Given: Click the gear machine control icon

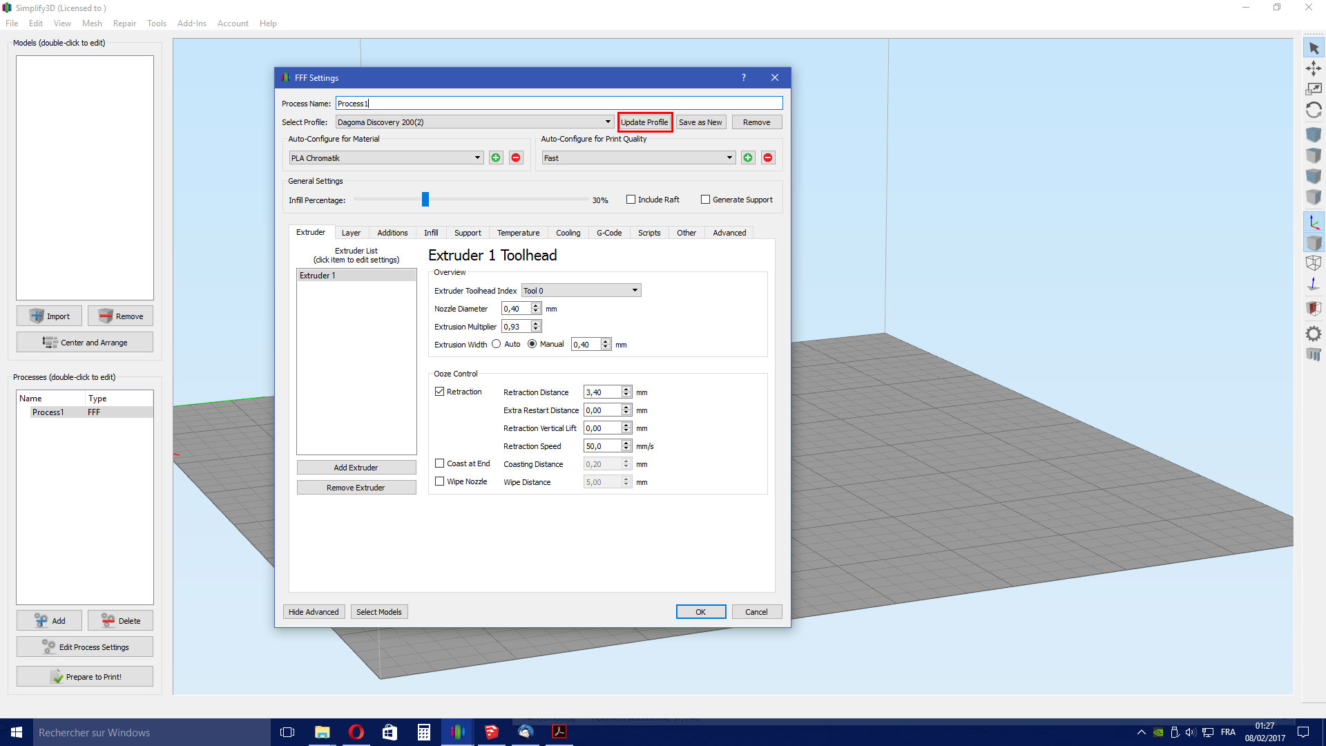Looking at the screenshot, I should pyautogui.click(x=1314, y=334).
